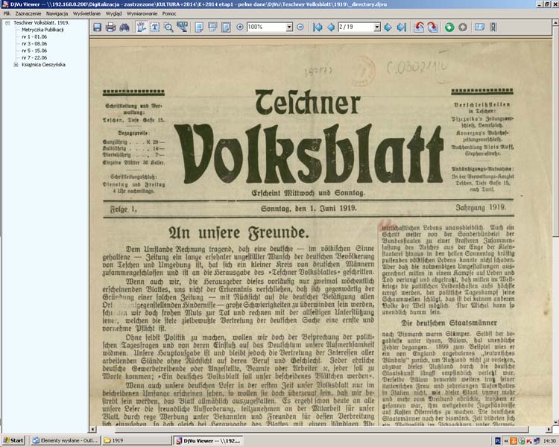Open the Wymiarowanie menu
The height and width of the screenshot is (447, 559).
coord(142,13)
